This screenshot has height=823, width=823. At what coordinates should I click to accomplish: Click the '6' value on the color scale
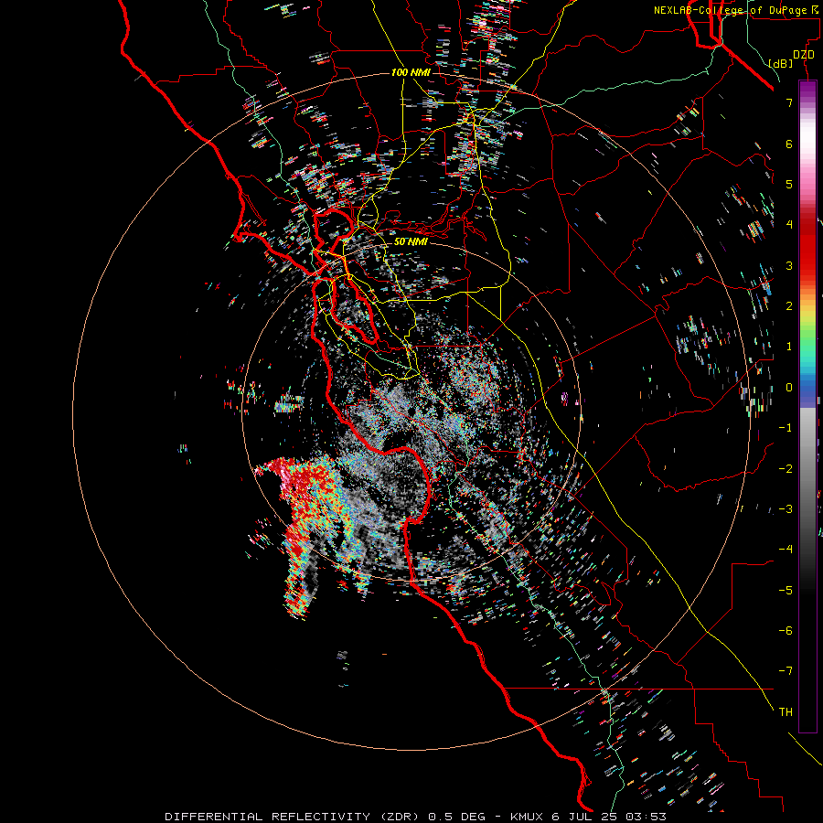pos(789,144)
